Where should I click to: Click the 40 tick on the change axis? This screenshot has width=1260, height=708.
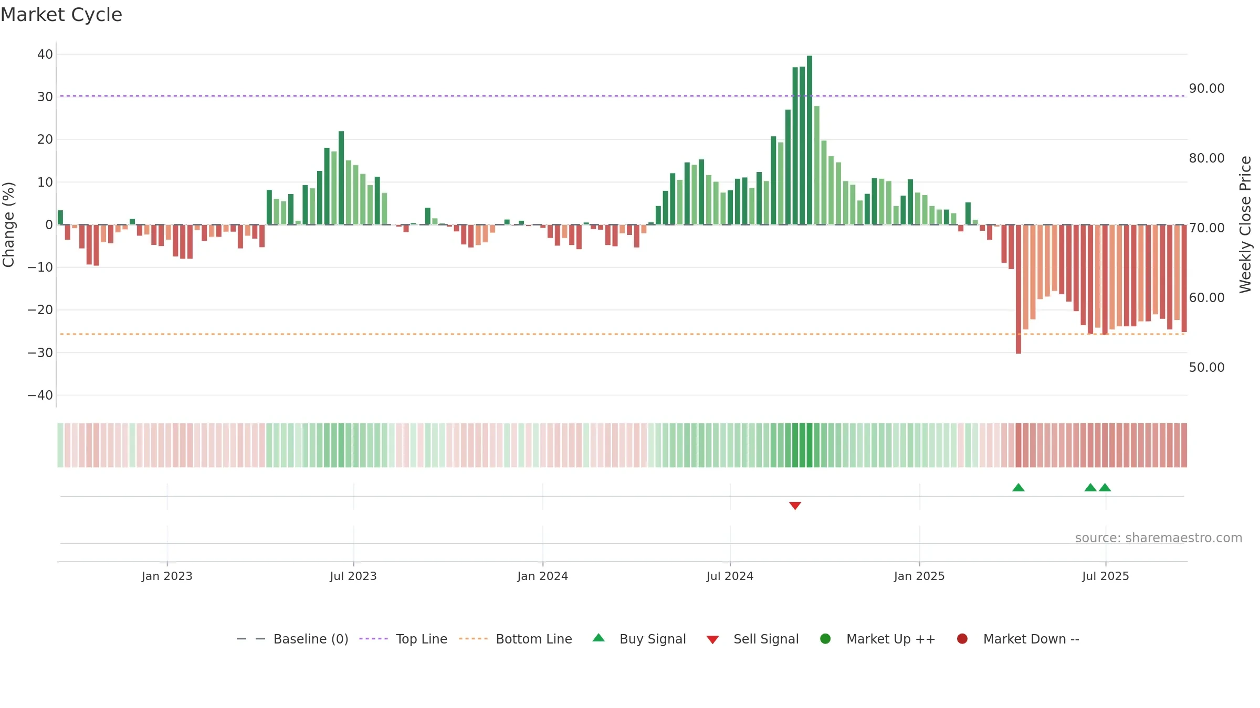(x=45, y=54)
